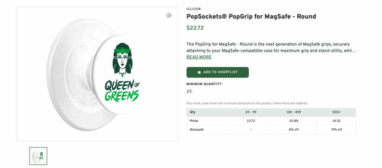The height and width of the screenshot is (168, 382).
Task: Click the 8% off discount cell
Action: 294,130
